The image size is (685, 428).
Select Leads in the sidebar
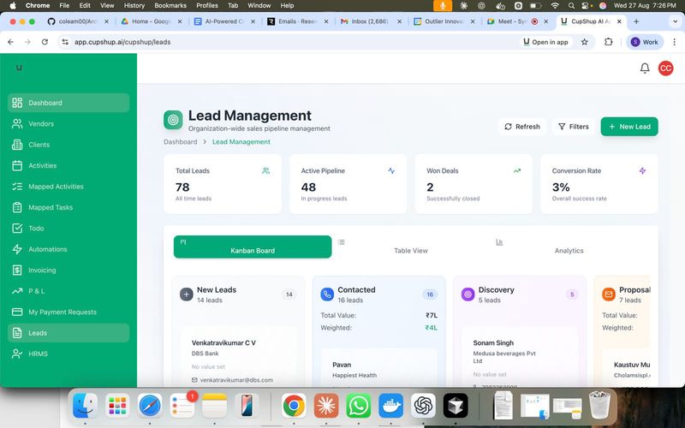click(68, 333)
